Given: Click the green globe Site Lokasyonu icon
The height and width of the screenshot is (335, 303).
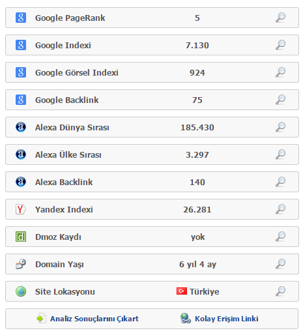Looking at the screenshot, I should pyautogui.click(x=21, y=291).
